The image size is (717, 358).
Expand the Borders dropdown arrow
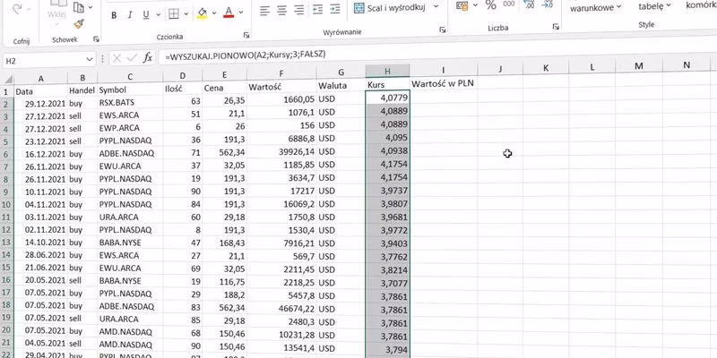coord(186,14)
